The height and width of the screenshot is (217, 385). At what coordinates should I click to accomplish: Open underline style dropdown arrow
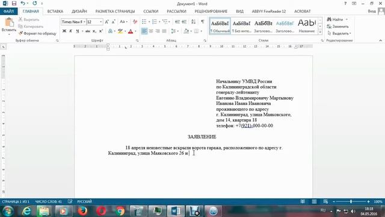tap(82, 31)
